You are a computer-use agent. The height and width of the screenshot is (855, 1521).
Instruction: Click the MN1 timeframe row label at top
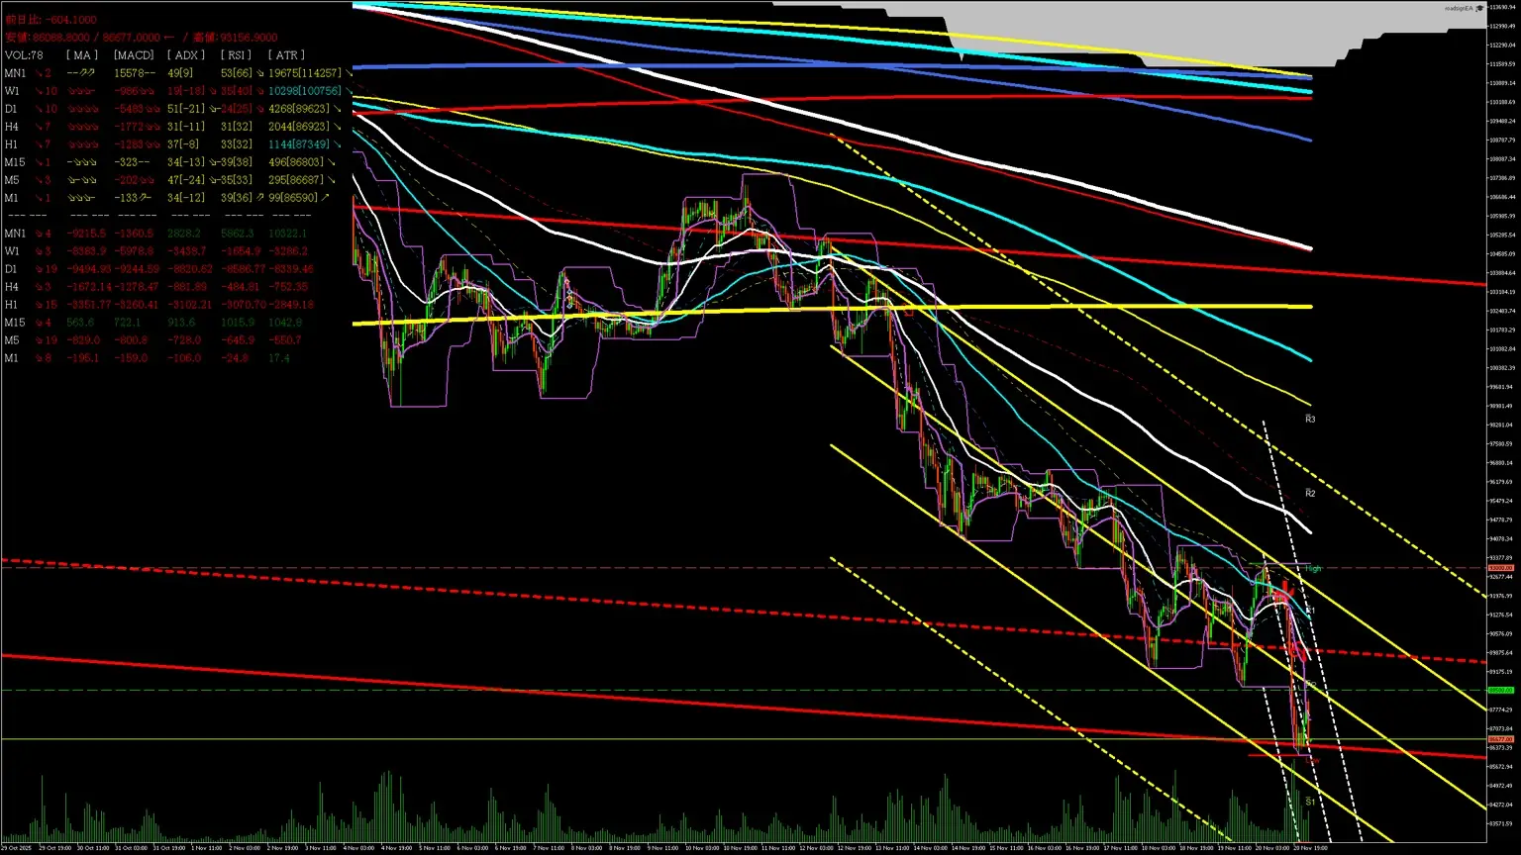(x=15, y=73)
